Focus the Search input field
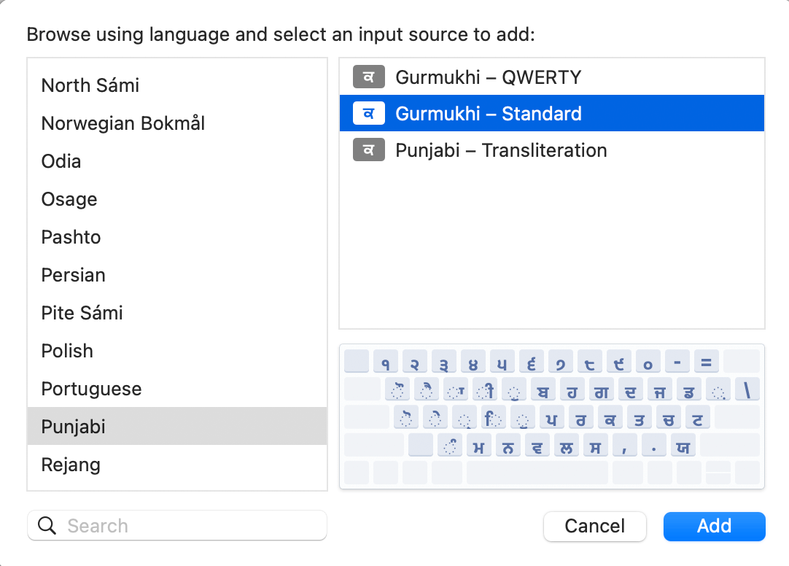789x566 pixels. (x=190, y=526)
